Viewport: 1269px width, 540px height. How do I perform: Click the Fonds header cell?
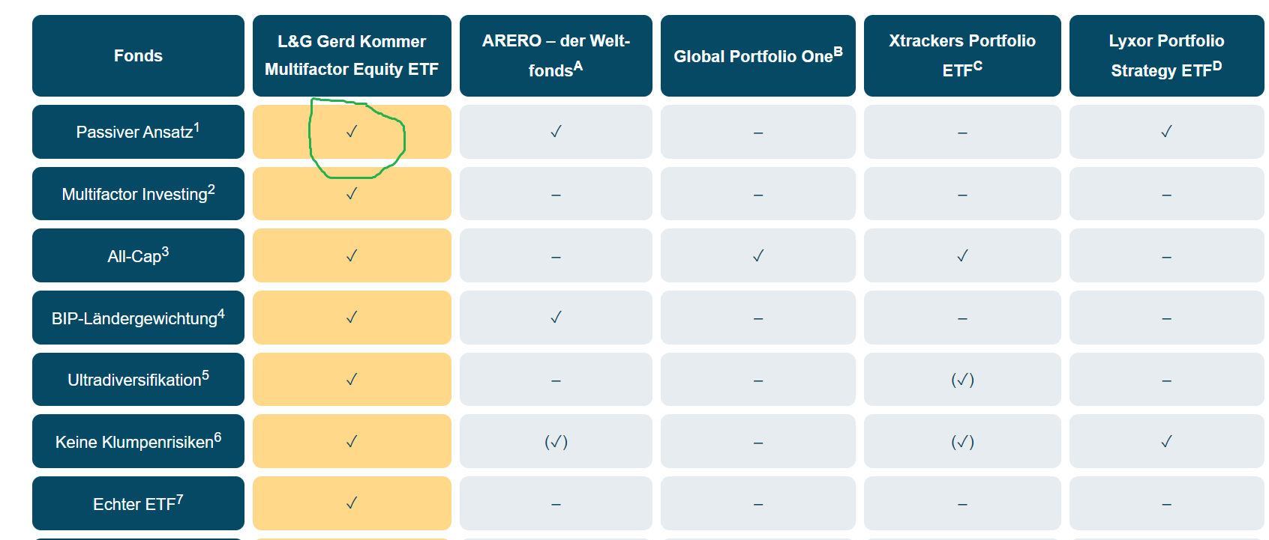click(138, 55)
